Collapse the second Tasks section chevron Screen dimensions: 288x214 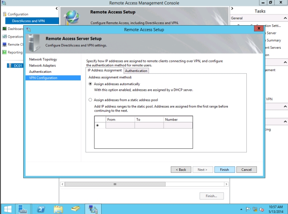tap(285, 62)
